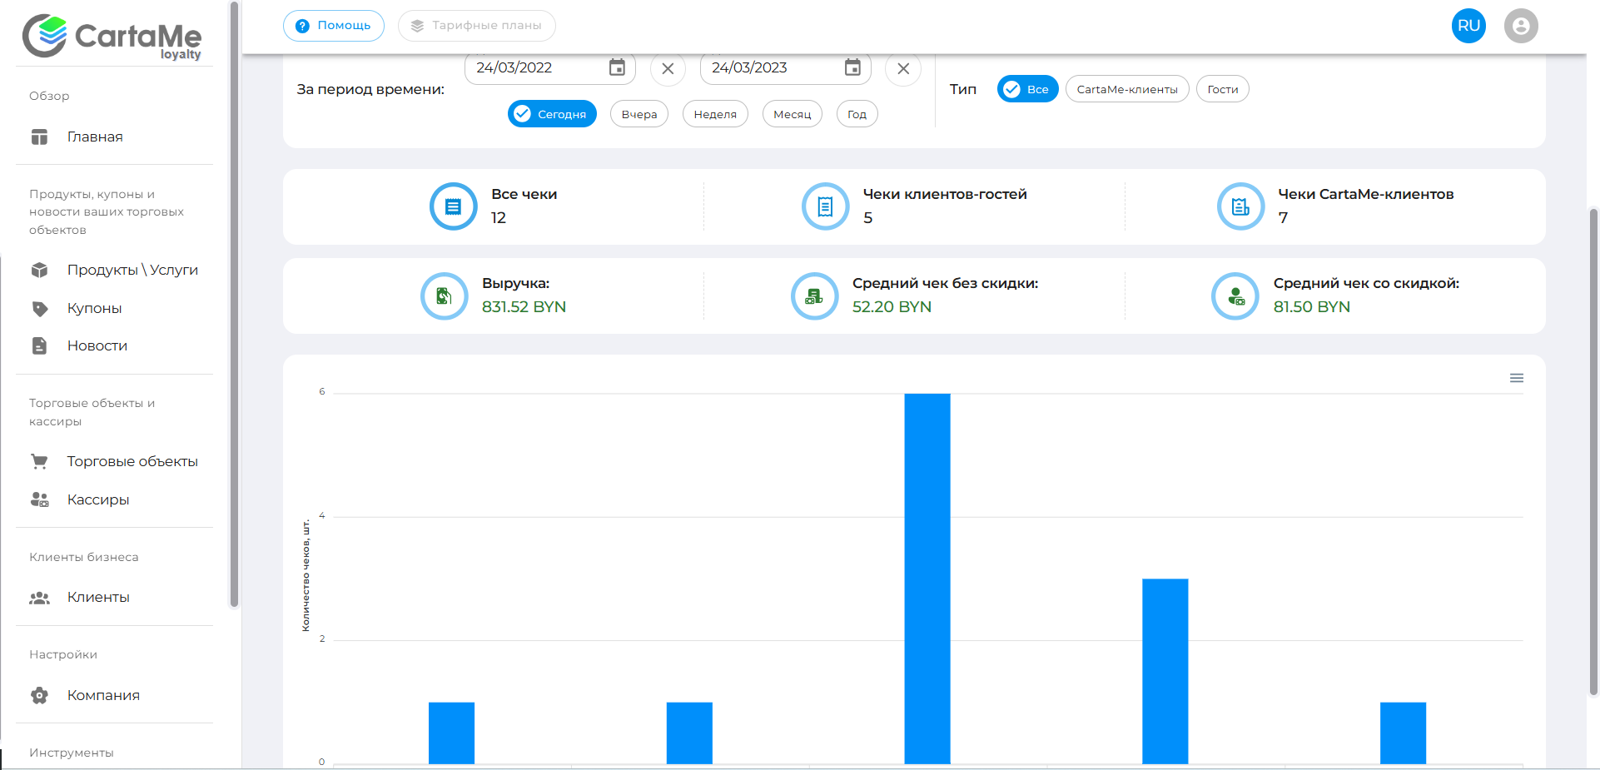This screenshot has width=1600, height=770.
Task: Toggle the CartaMe-клиенты type filter
Action: [x=1126, y=89]
